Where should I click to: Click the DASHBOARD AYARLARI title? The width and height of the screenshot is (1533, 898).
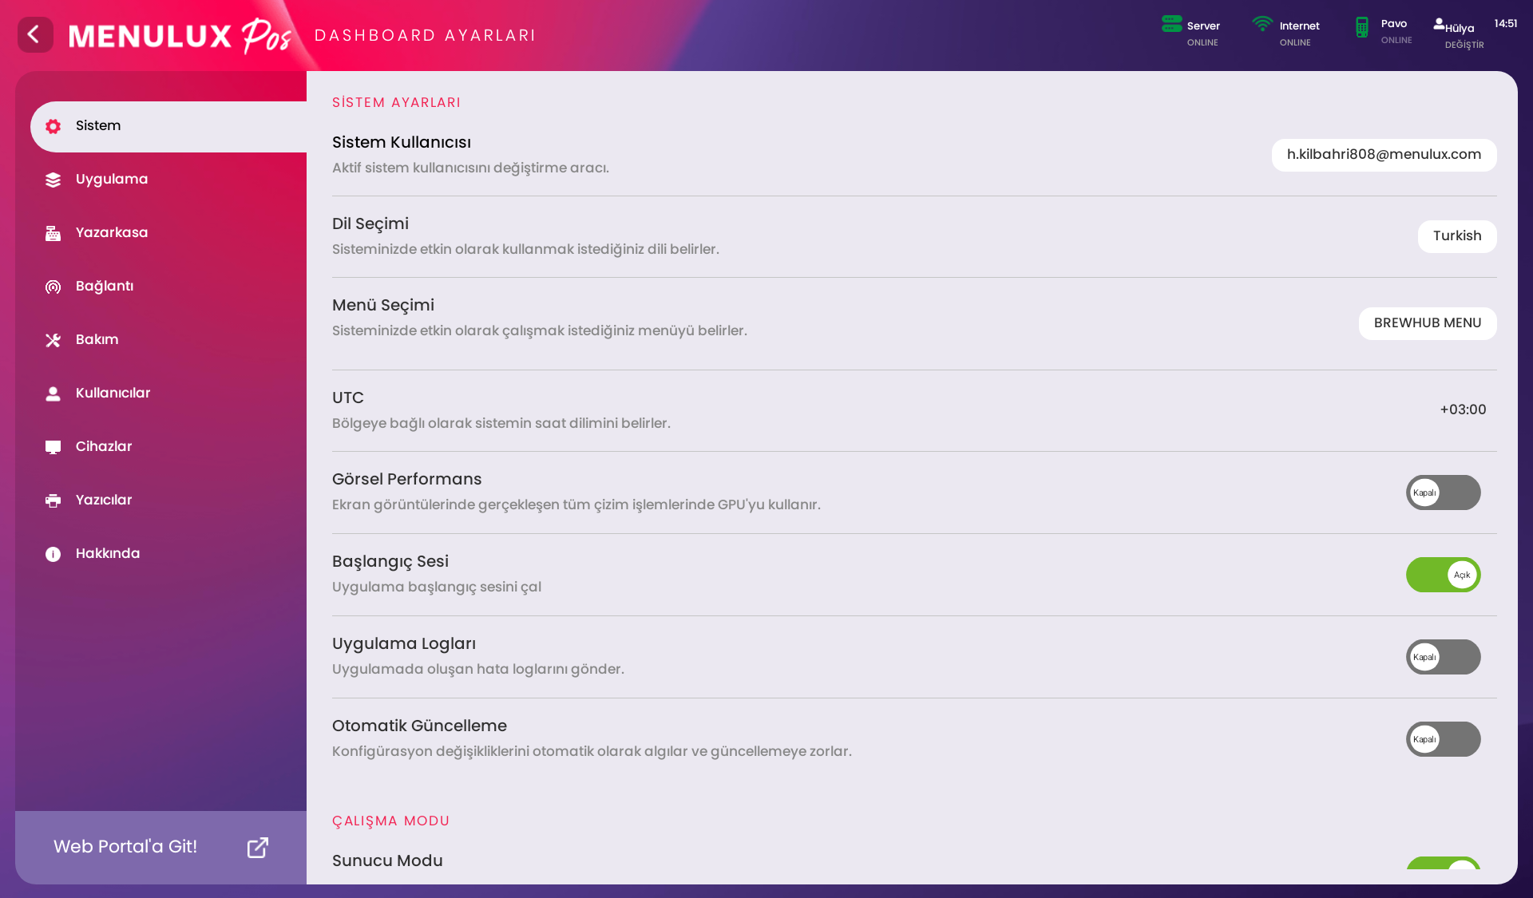[425, 36]
